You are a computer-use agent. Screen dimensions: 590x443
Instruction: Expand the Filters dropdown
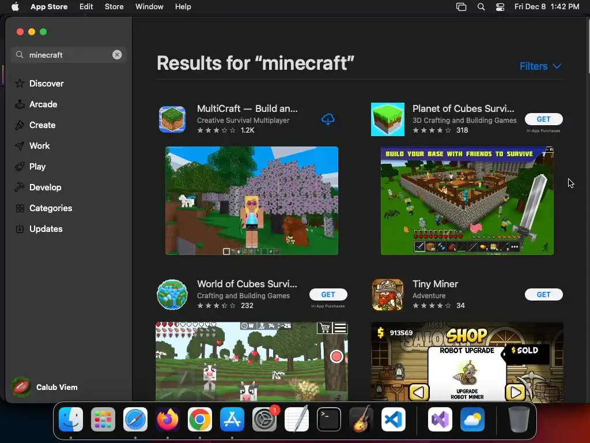[x=540, y=66]
